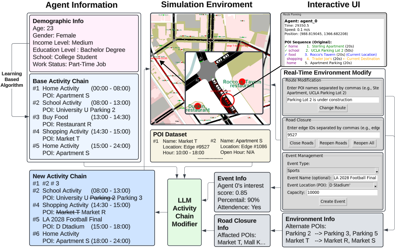Click the '(Current Location)' blue label

[x=361, y=55]
